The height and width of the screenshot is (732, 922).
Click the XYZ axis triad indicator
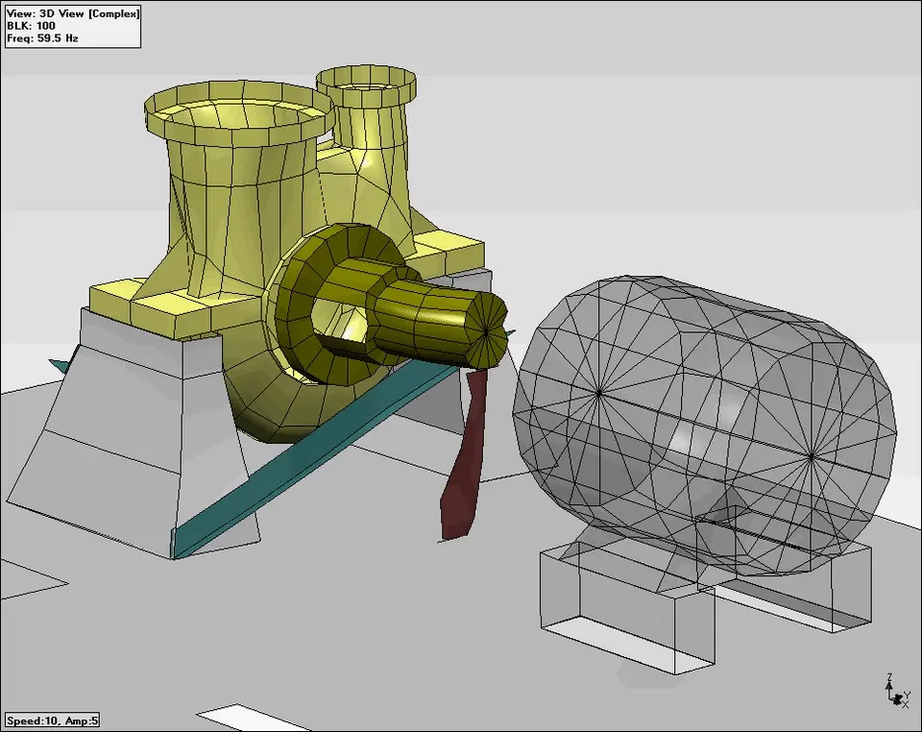tap(897, 692)
